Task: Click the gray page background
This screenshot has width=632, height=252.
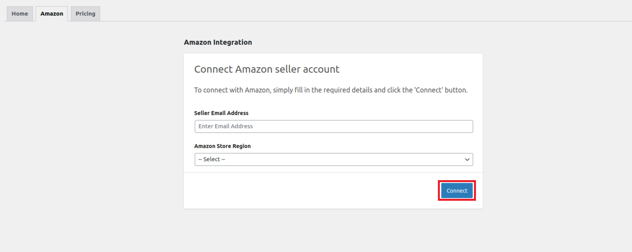Action: click(x=78, y=155)
